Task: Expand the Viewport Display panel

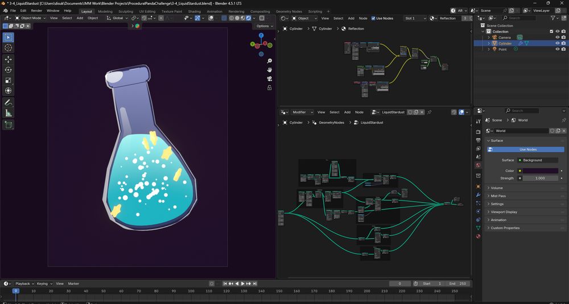Action: 504,212
